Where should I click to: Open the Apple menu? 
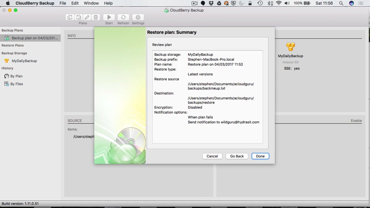tap(8, 3)
